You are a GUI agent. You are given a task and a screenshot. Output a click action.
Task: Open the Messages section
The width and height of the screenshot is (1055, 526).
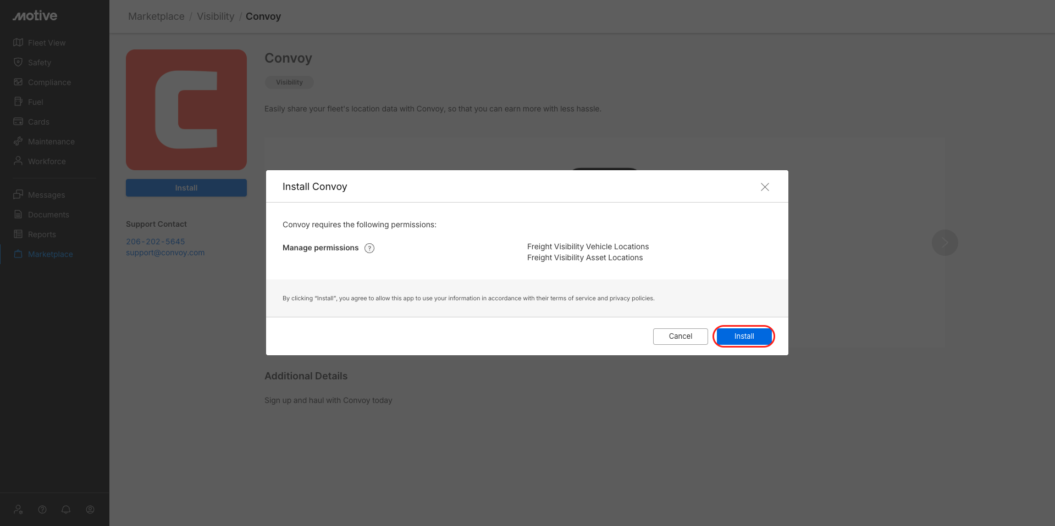tap(46, 195)
